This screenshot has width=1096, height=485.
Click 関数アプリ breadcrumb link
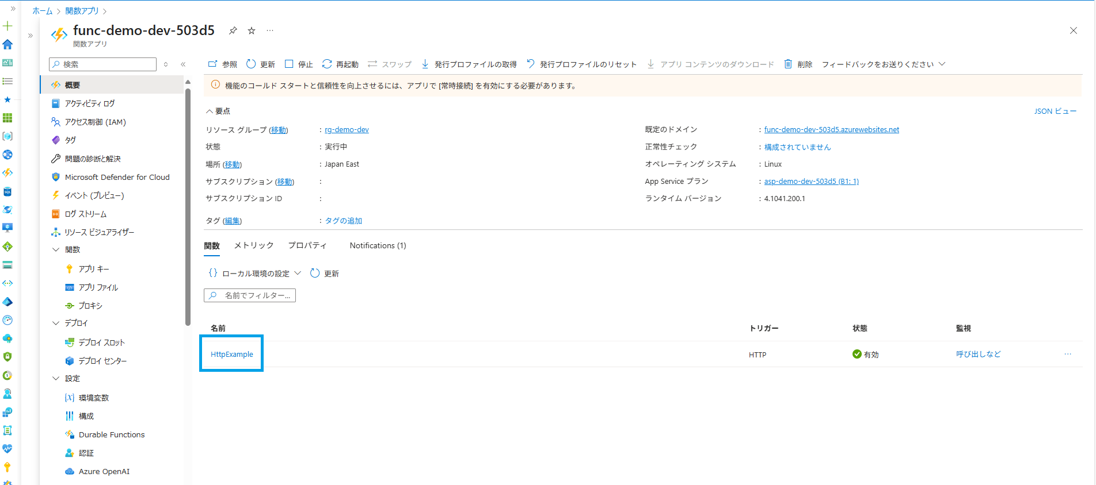point(82,11)
